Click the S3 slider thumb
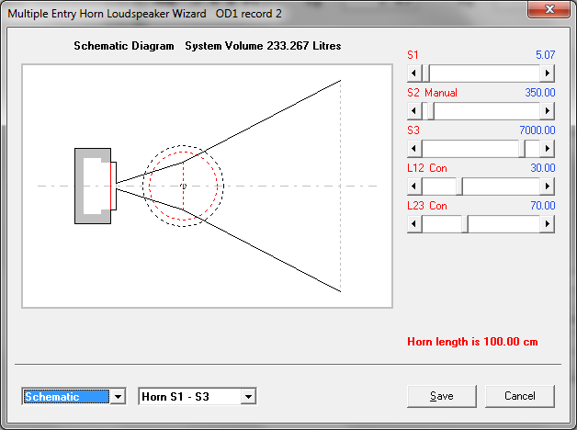 point(522,148)
